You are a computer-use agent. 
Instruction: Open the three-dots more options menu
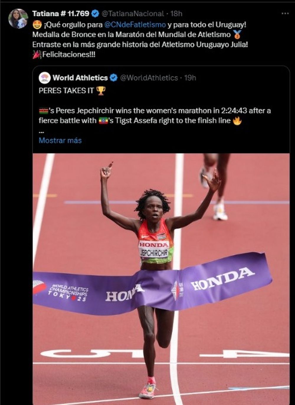[285, 14]
